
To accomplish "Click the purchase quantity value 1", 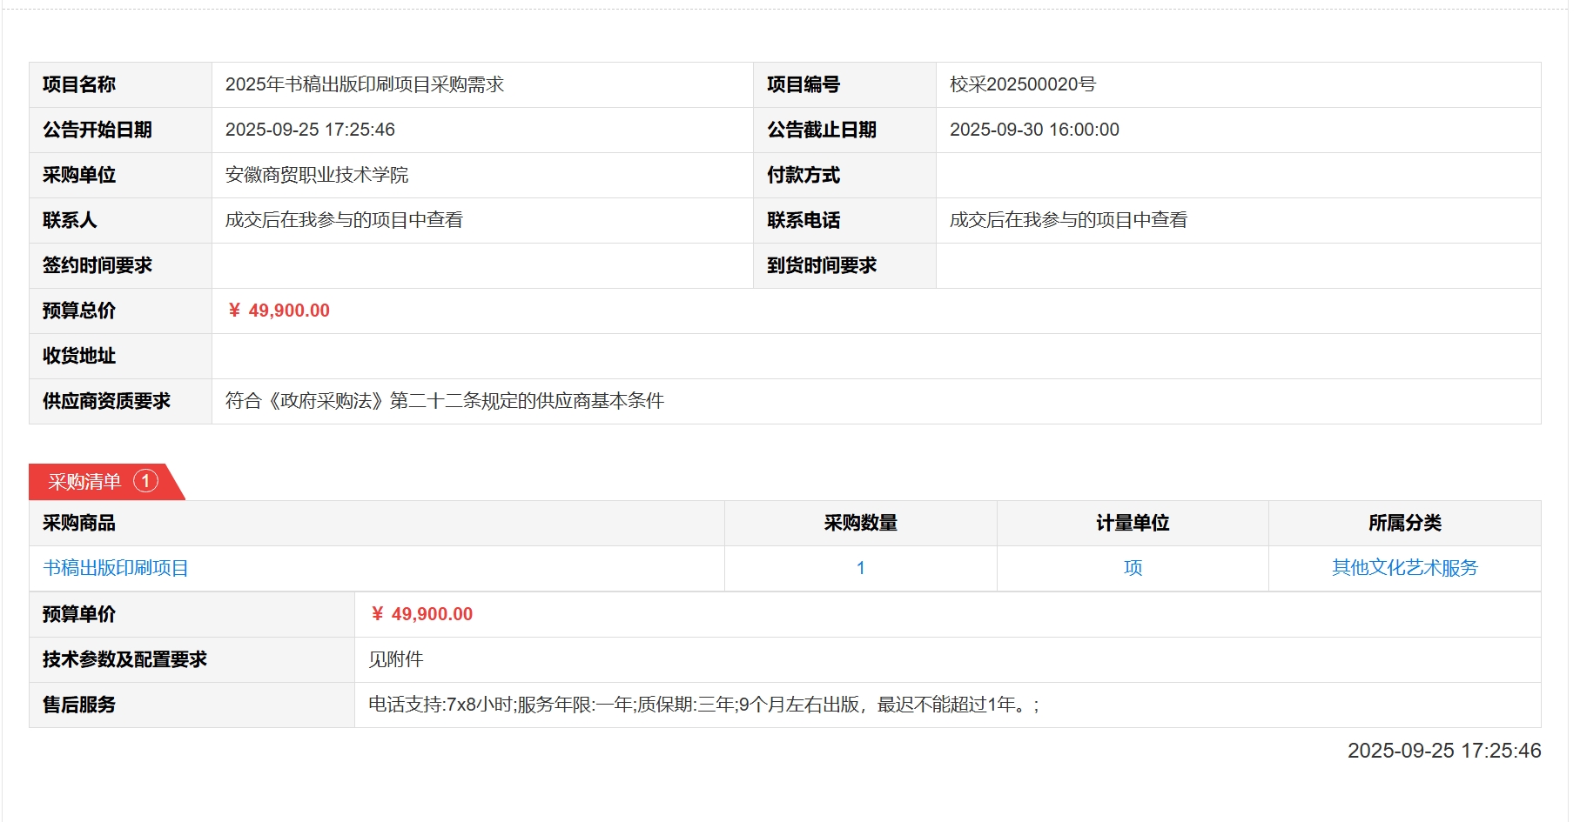I will click(x=860, y=568).
